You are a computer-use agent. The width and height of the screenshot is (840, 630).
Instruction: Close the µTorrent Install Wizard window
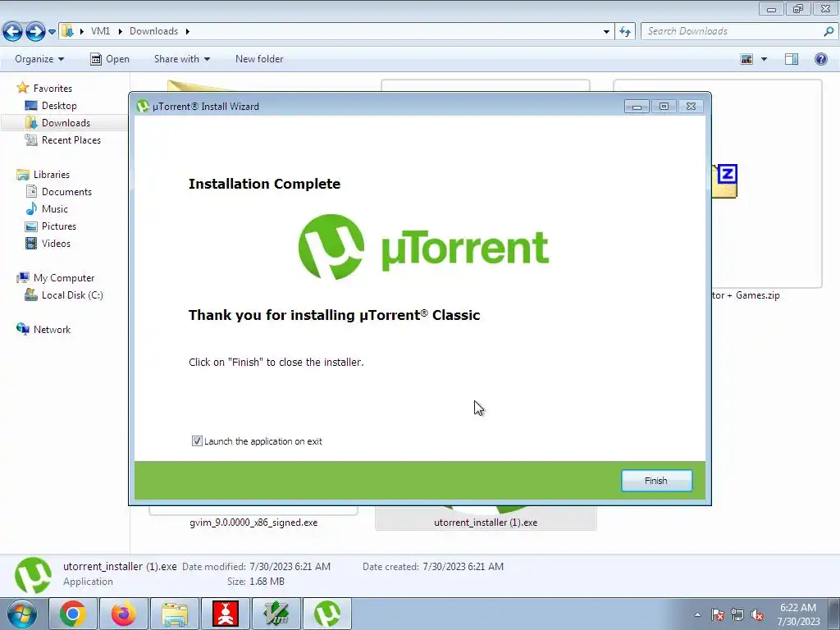(x=691, y=107)
